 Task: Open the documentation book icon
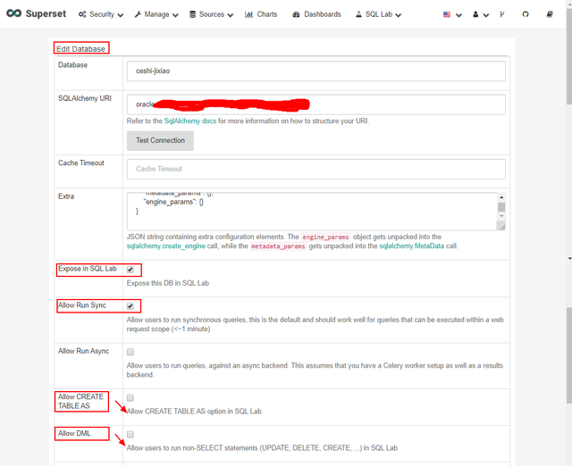(x=551, y=14)
